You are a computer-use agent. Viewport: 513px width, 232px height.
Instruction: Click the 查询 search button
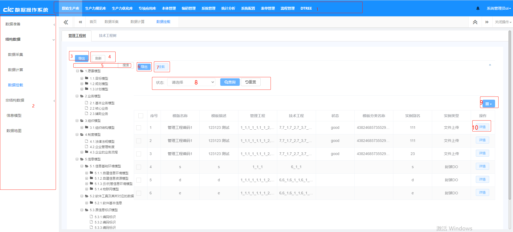point(230,82)
